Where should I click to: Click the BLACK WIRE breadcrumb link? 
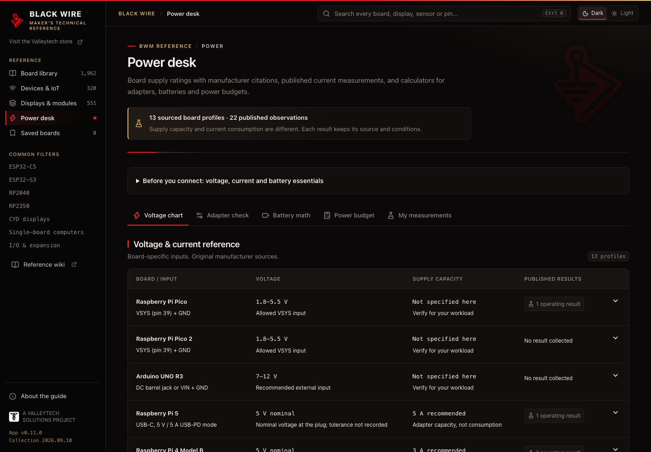point(137,14)
